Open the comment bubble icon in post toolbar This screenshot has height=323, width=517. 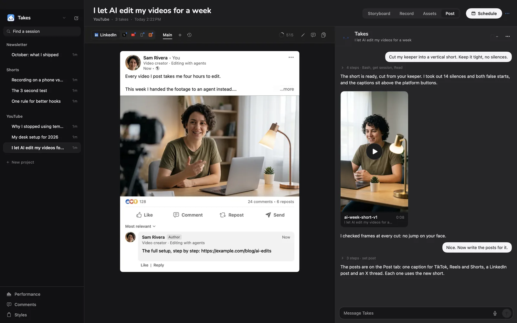pos(313,35)
